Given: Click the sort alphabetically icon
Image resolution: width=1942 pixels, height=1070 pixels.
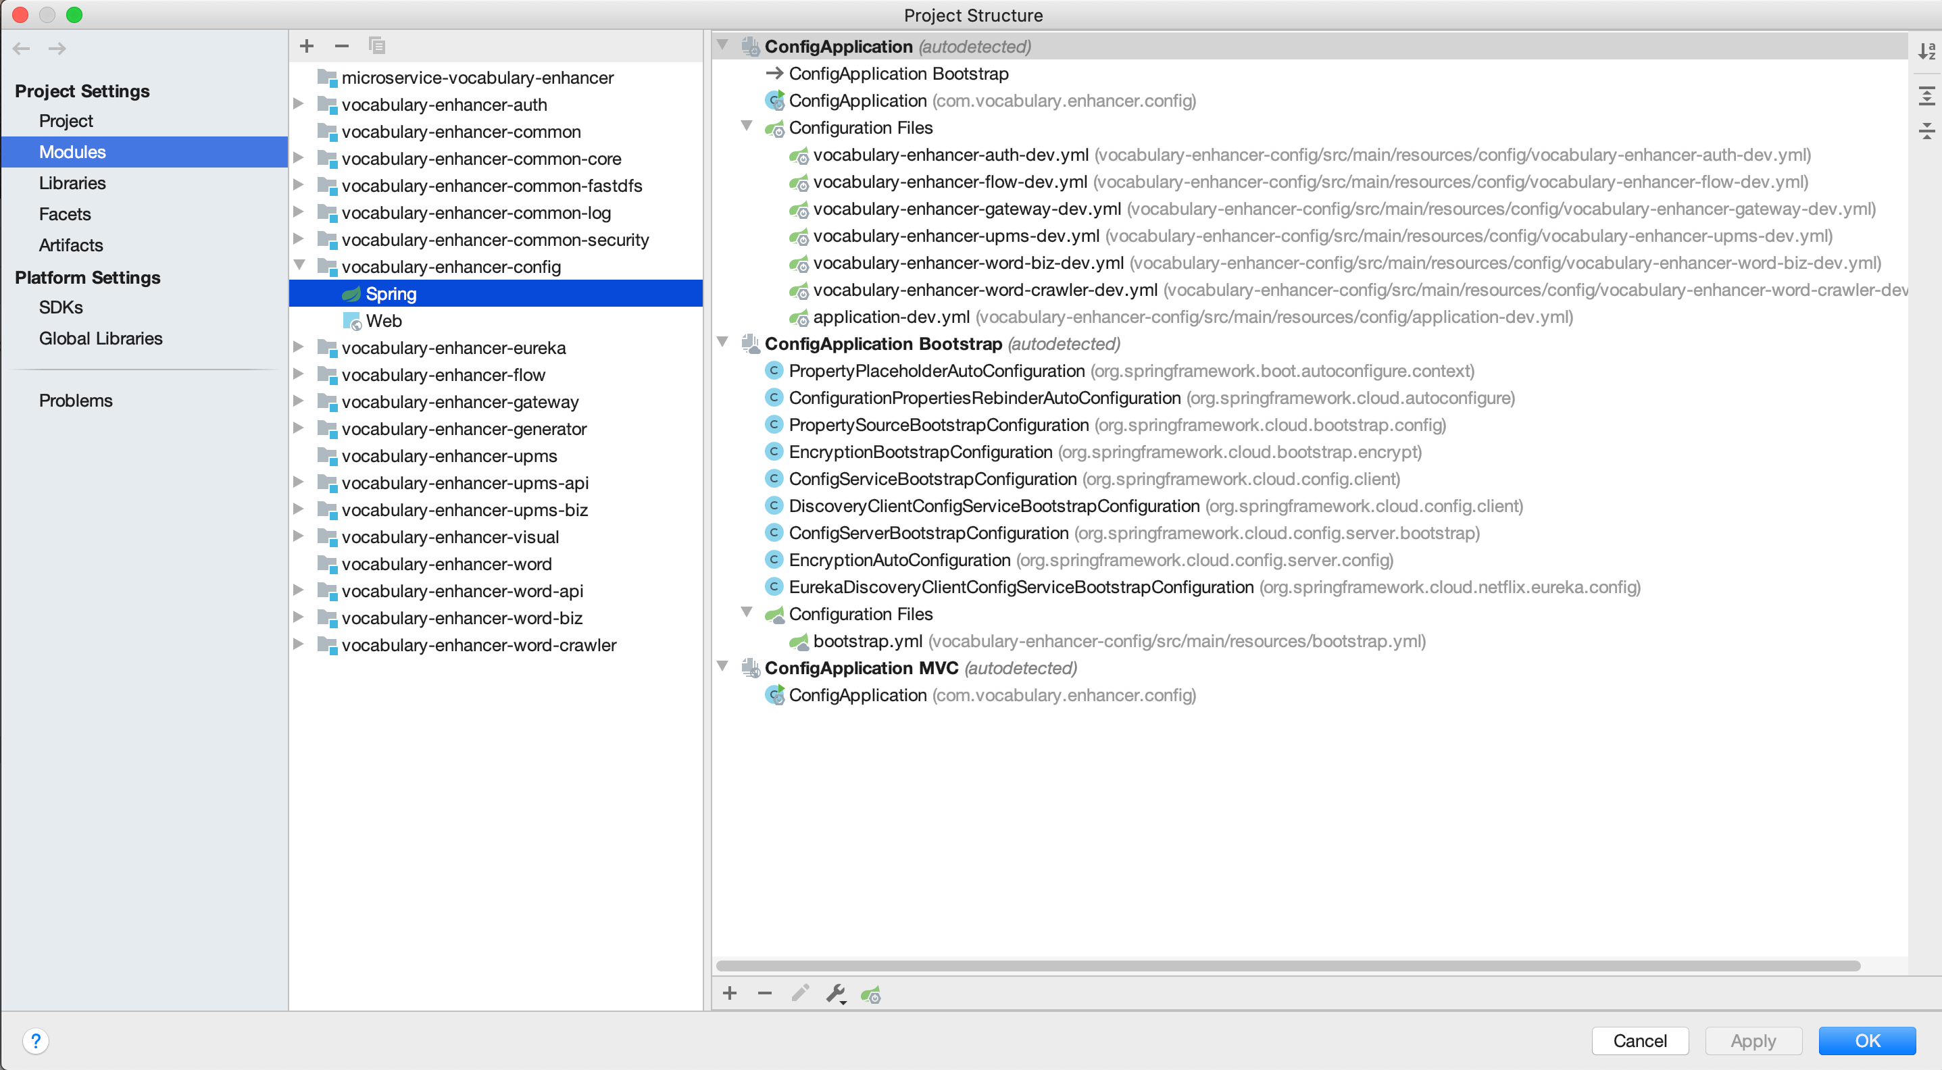Looking at the screenshot, I should pyautogui.click(x=1926, y=51).
